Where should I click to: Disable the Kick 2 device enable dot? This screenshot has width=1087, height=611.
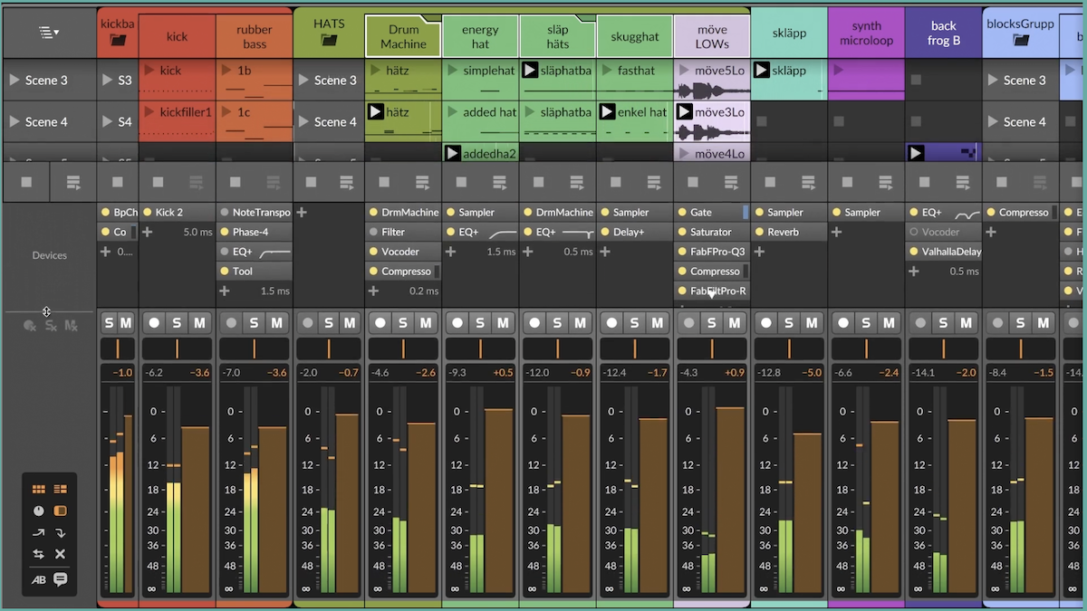(147, 213)
